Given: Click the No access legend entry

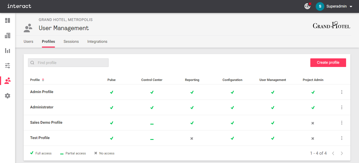Looking at the screenshot, I should (x=104, y=153).
